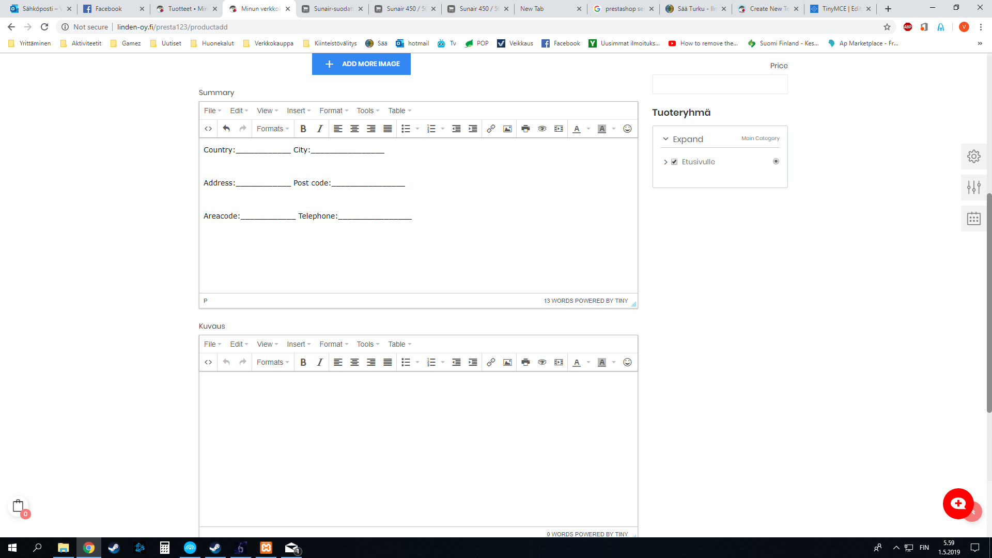Click ADD MORE IMAGE button
992x558 pixels.
coord(361,64)
